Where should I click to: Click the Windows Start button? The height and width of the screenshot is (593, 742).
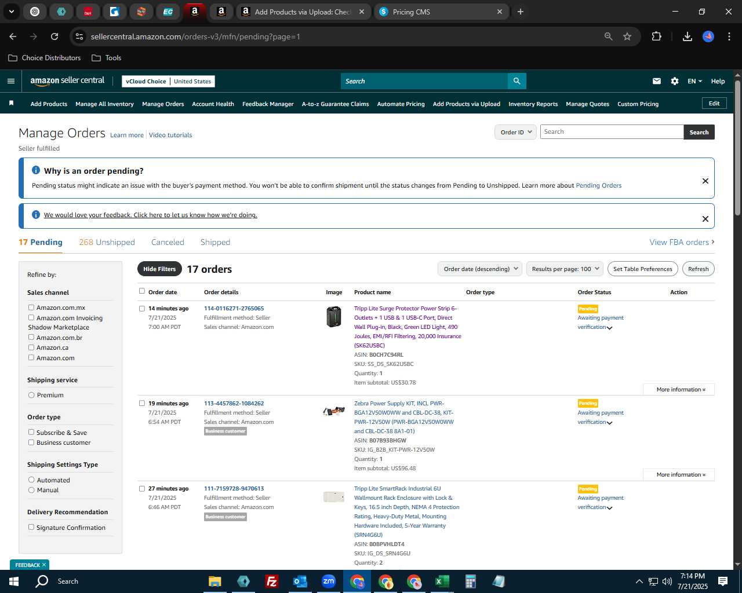tap(13, 581)
